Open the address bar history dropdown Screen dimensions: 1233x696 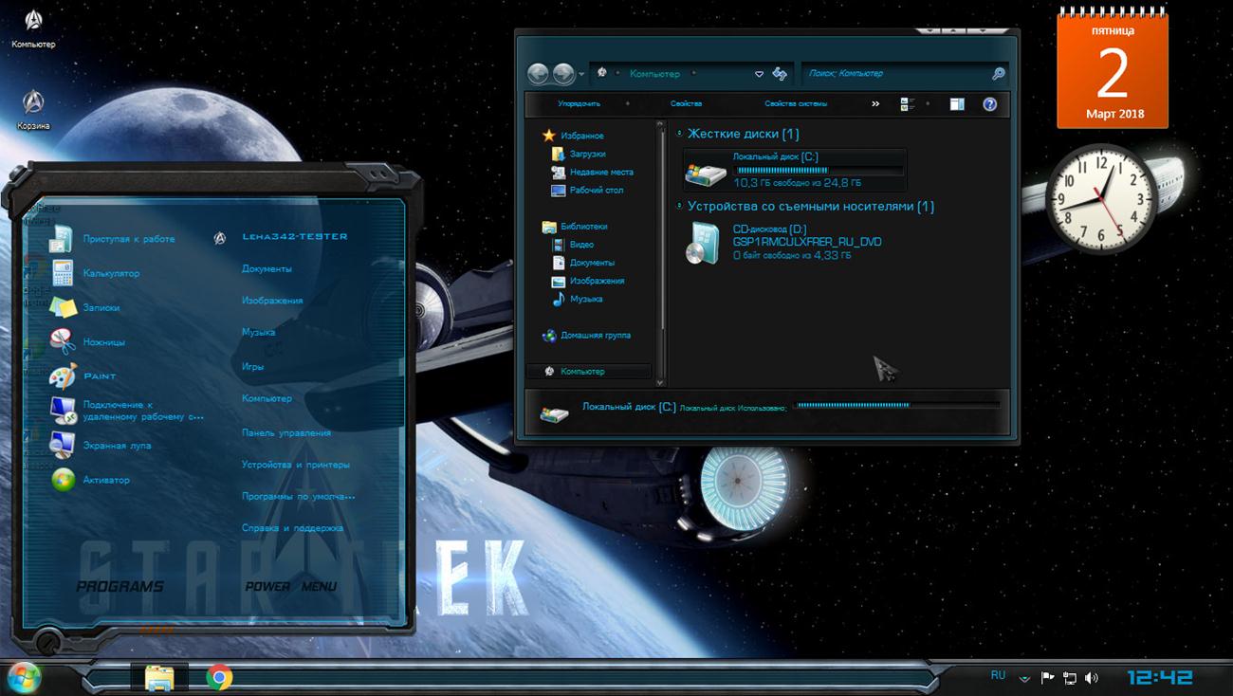point(759,74)
